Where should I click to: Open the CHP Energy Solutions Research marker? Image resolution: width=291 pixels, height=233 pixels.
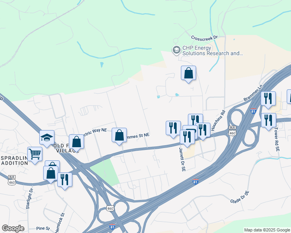click(176, 50)
